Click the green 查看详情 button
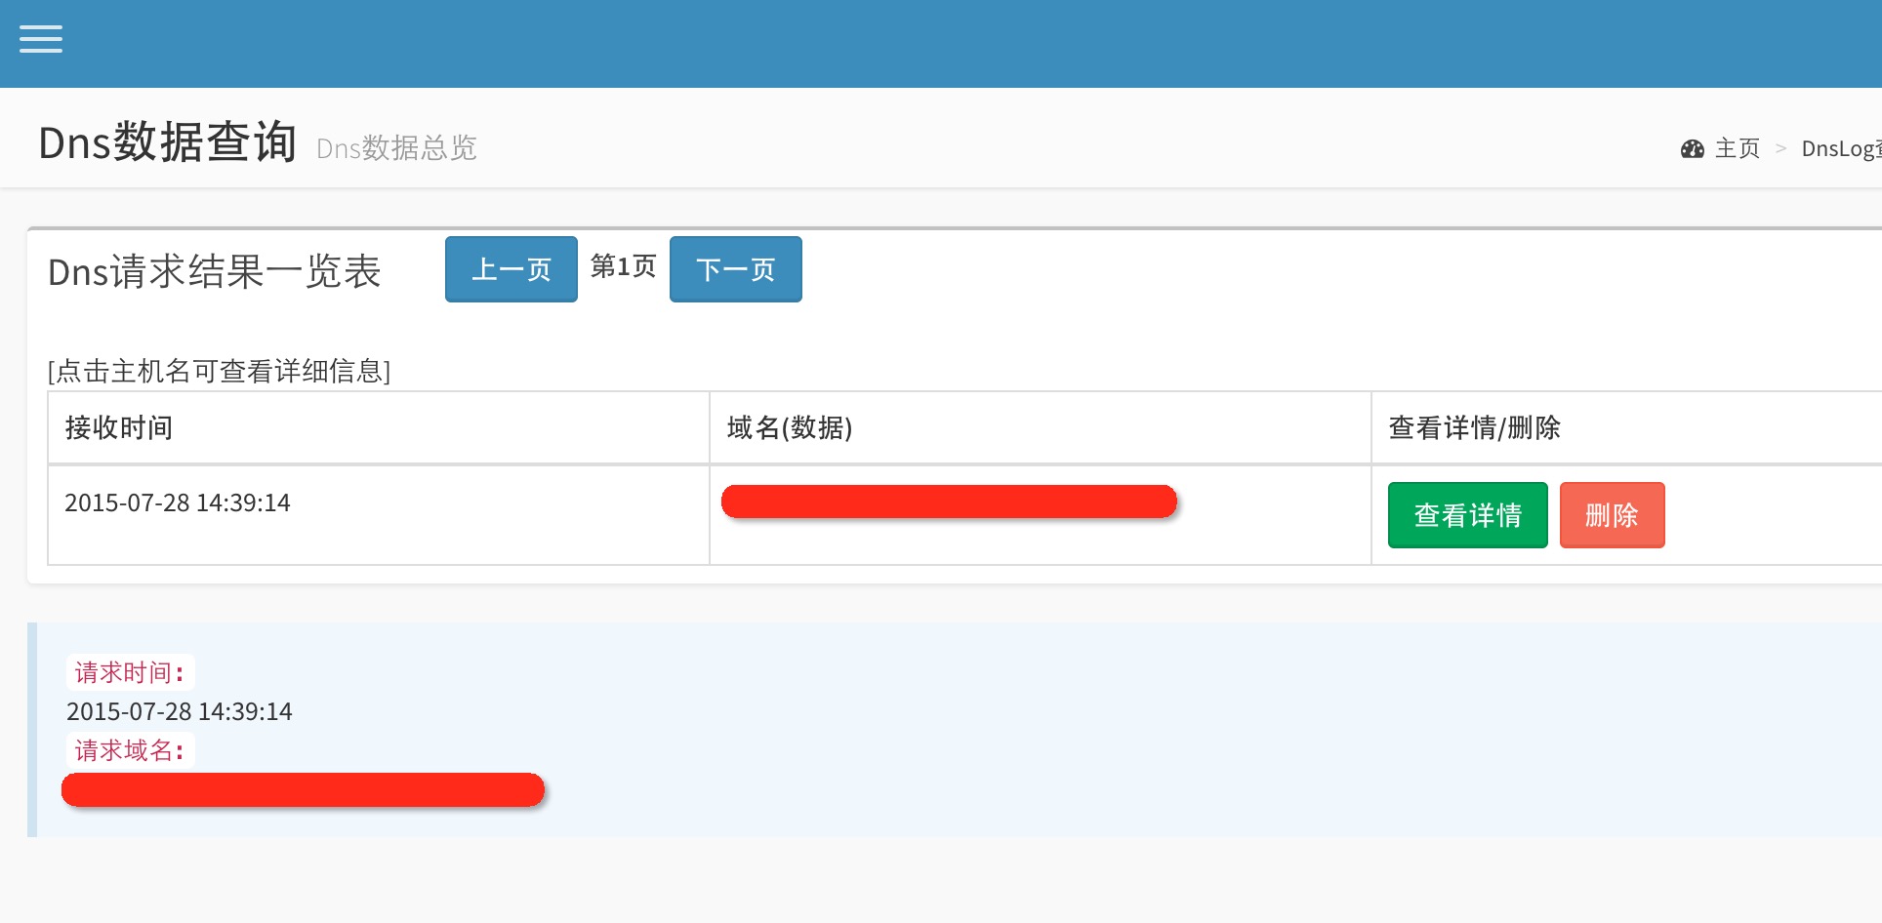Image resolution: width=1882 pixels, height=923 pixels. (1468, 515)
